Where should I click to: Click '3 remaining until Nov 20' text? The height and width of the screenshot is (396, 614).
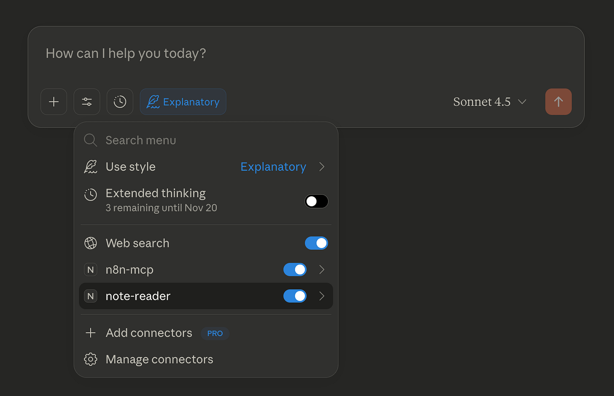click(x=161, y=208)
